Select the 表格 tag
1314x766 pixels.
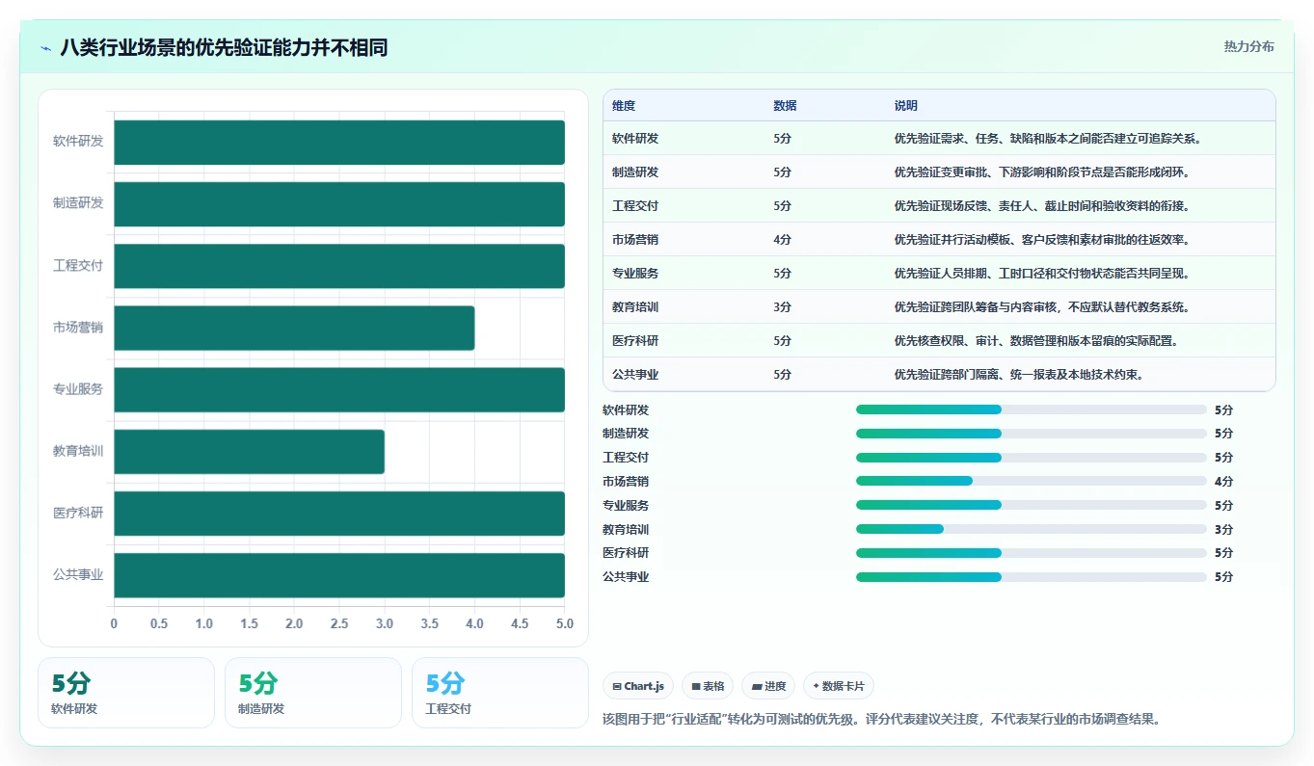pyautogui.click(x=708, y=686)
